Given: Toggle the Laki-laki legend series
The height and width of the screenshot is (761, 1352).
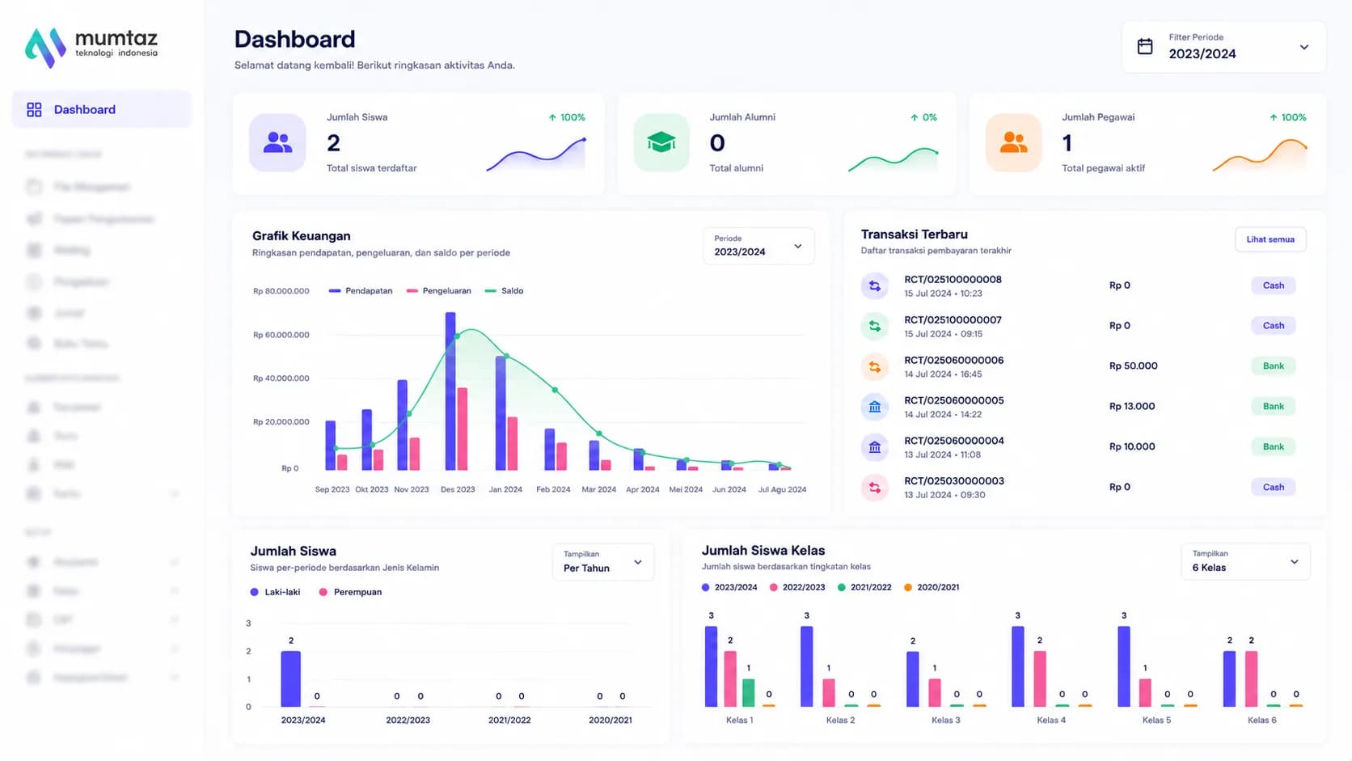Looking at the screenshot, I should click(275, 592).
